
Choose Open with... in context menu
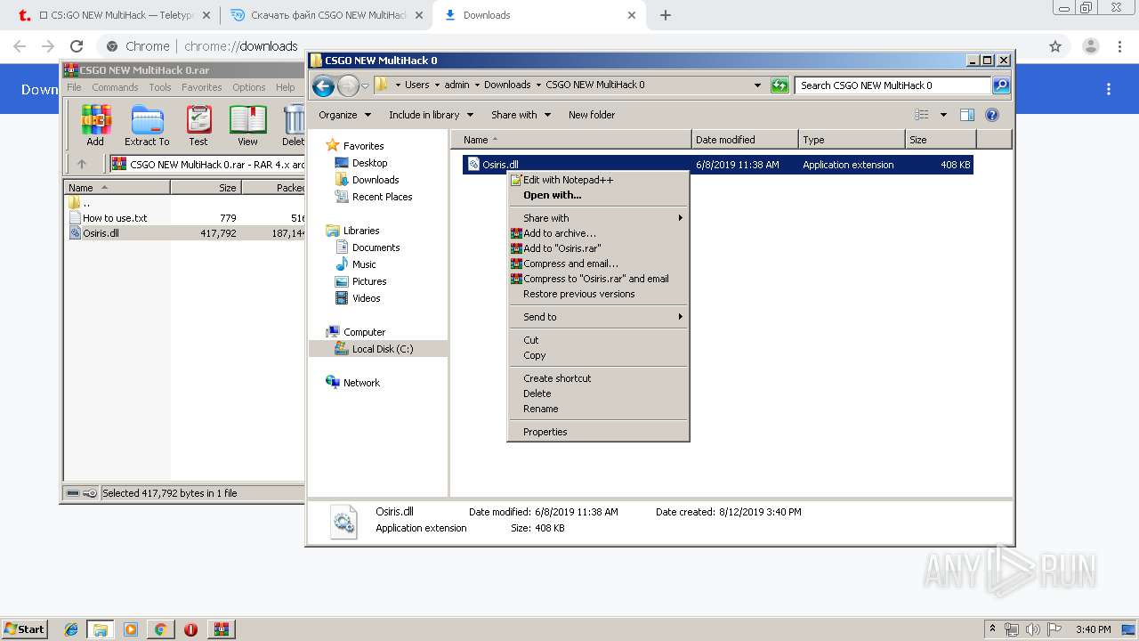click(x=597, y=195)
